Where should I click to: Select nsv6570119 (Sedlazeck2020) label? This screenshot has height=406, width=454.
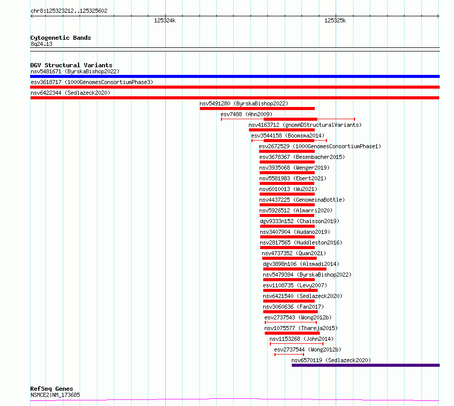click(331, 360)
